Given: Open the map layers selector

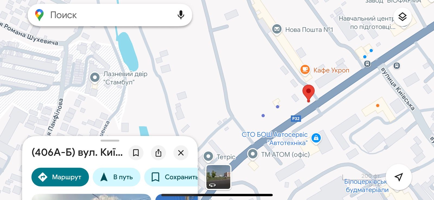Looking at the screenshot, I should click(x=403, y=17).
